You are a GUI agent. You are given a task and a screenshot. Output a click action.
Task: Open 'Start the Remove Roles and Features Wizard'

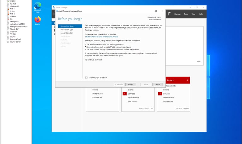[101, 37]
